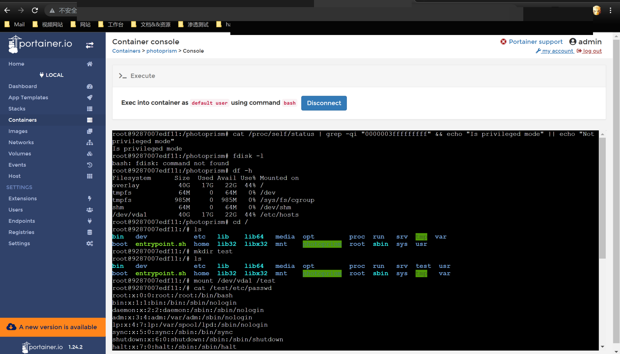Open the Networks menu item

(x=21, y=142)
